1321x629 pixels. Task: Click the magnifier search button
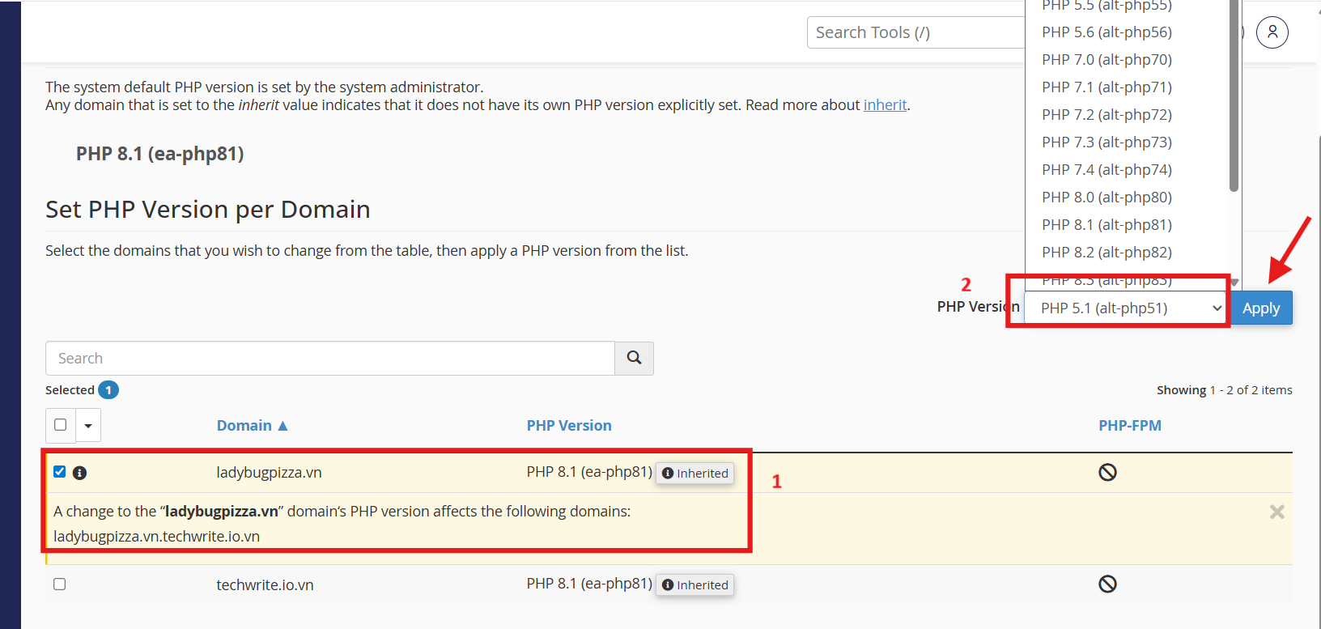click(634, 358)
